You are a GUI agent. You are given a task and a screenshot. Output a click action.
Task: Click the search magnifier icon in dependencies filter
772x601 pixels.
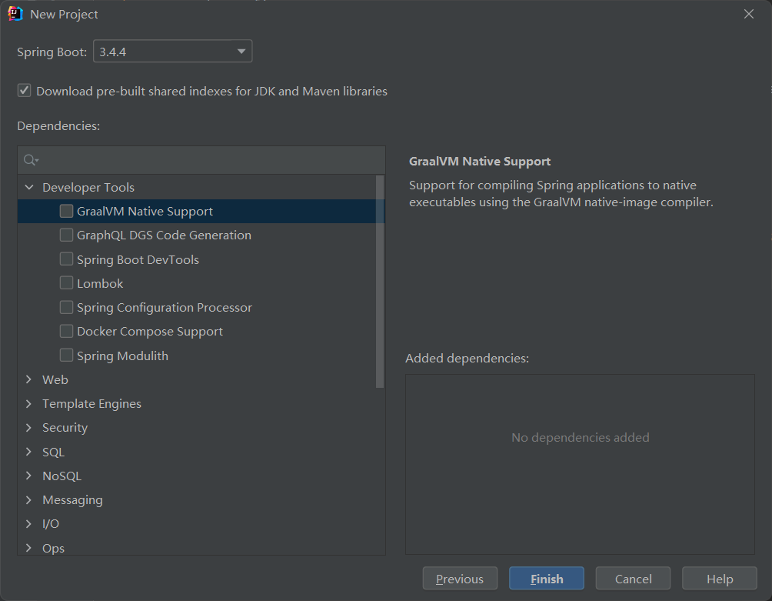pyautogui.click(x=31, y=160)
